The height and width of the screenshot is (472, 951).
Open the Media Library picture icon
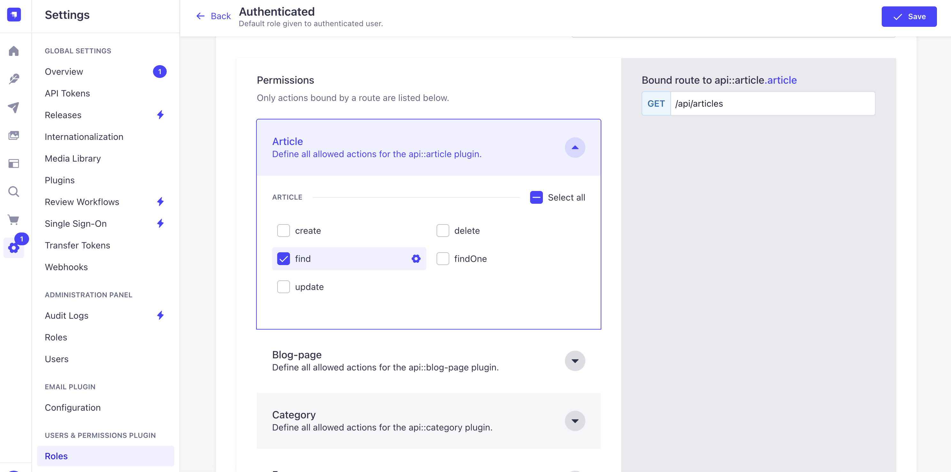[14, 135]
